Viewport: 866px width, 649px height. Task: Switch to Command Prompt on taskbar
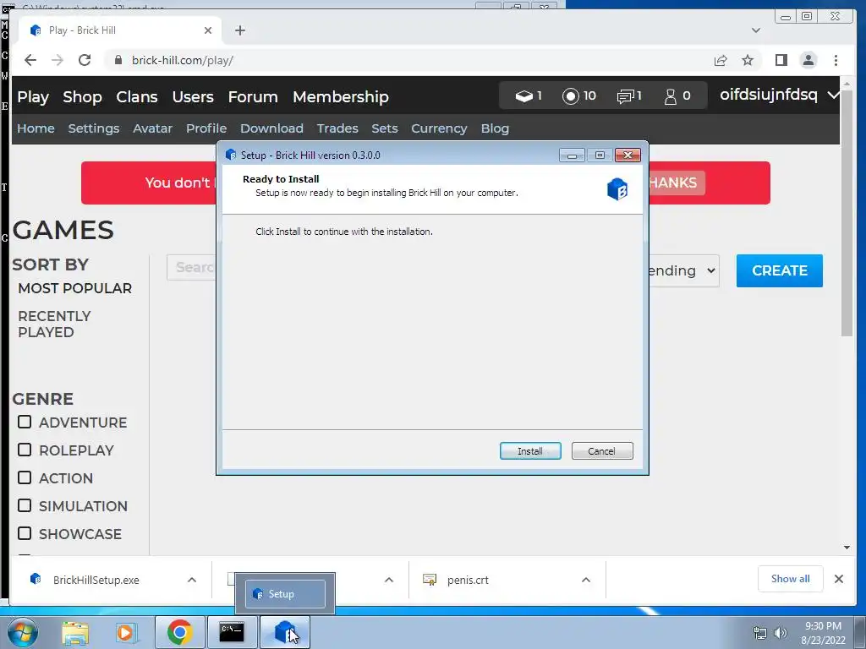pyautogui.click(x=232, y=632)
